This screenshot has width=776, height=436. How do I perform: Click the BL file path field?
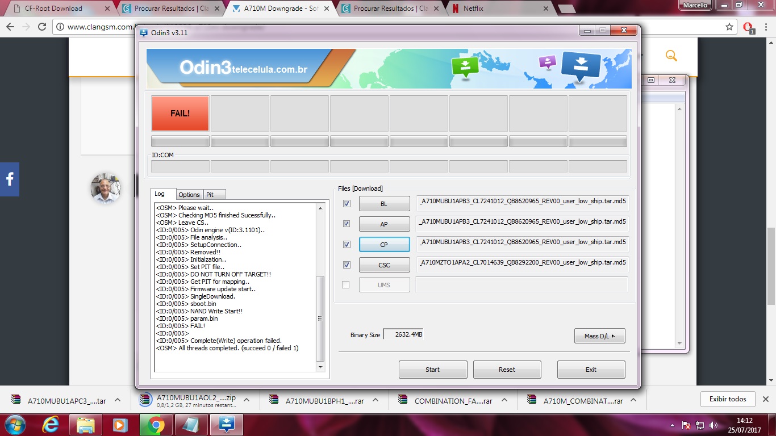pyautogui.click(x=523, y=203)
